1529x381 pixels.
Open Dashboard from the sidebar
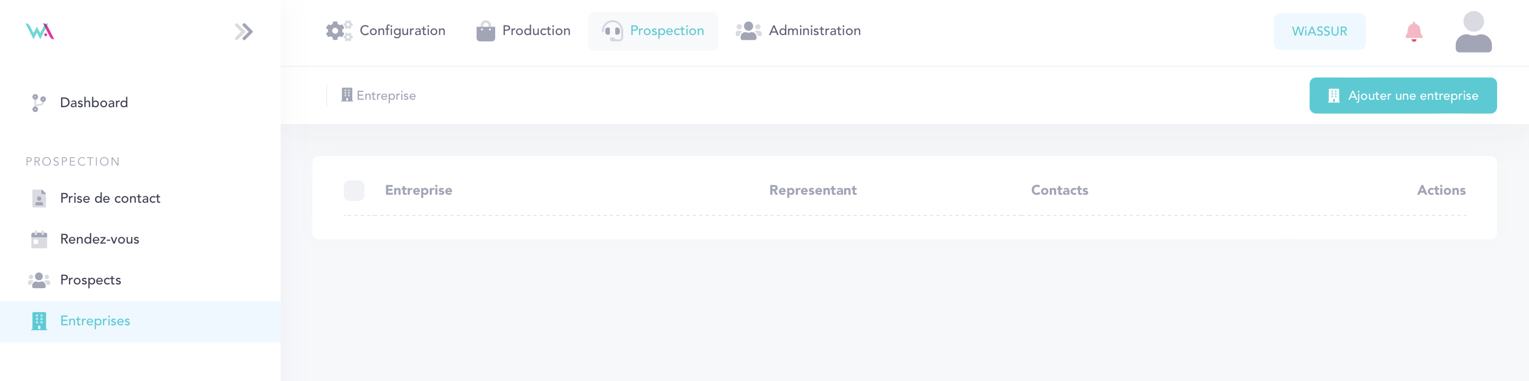(x=93, y=102)
